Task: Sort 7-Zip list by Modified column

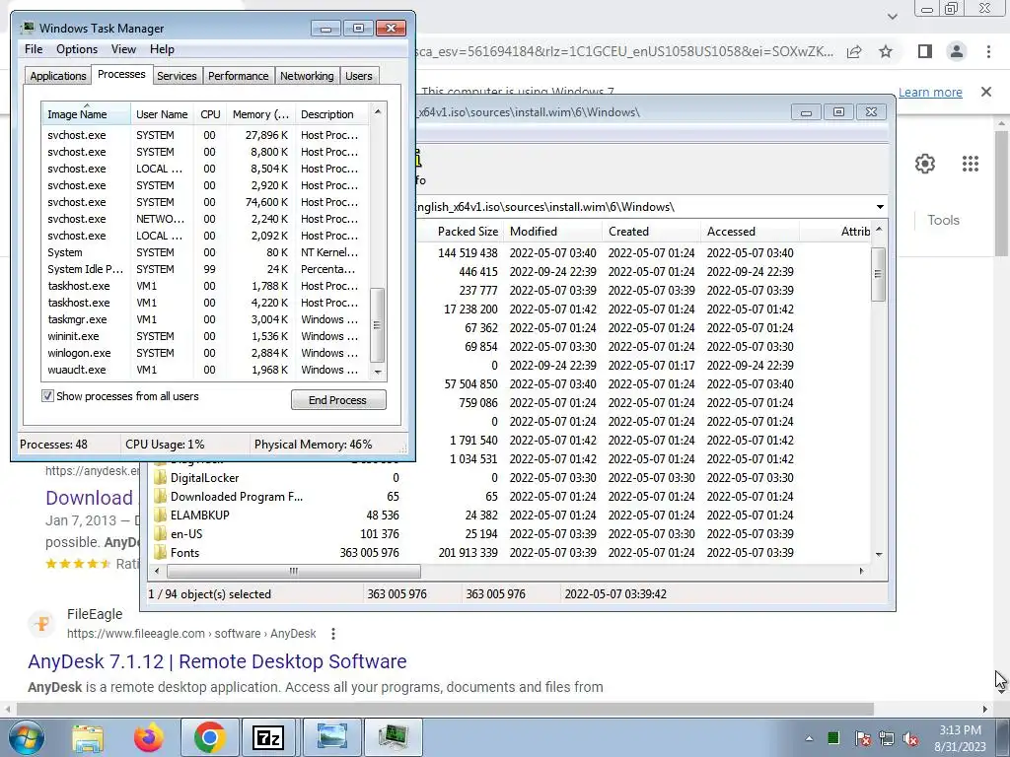Action: [552, 231]
